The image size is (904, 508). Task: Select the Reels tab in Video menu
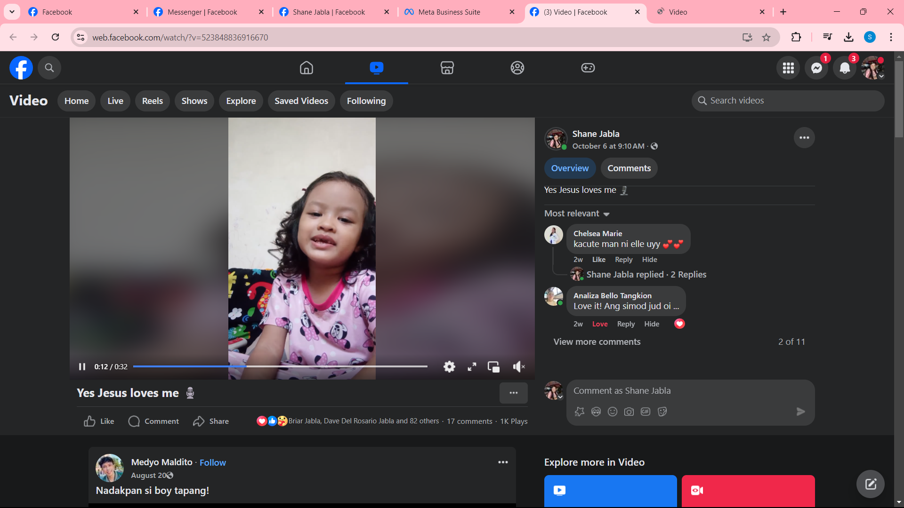coord(152,101)
